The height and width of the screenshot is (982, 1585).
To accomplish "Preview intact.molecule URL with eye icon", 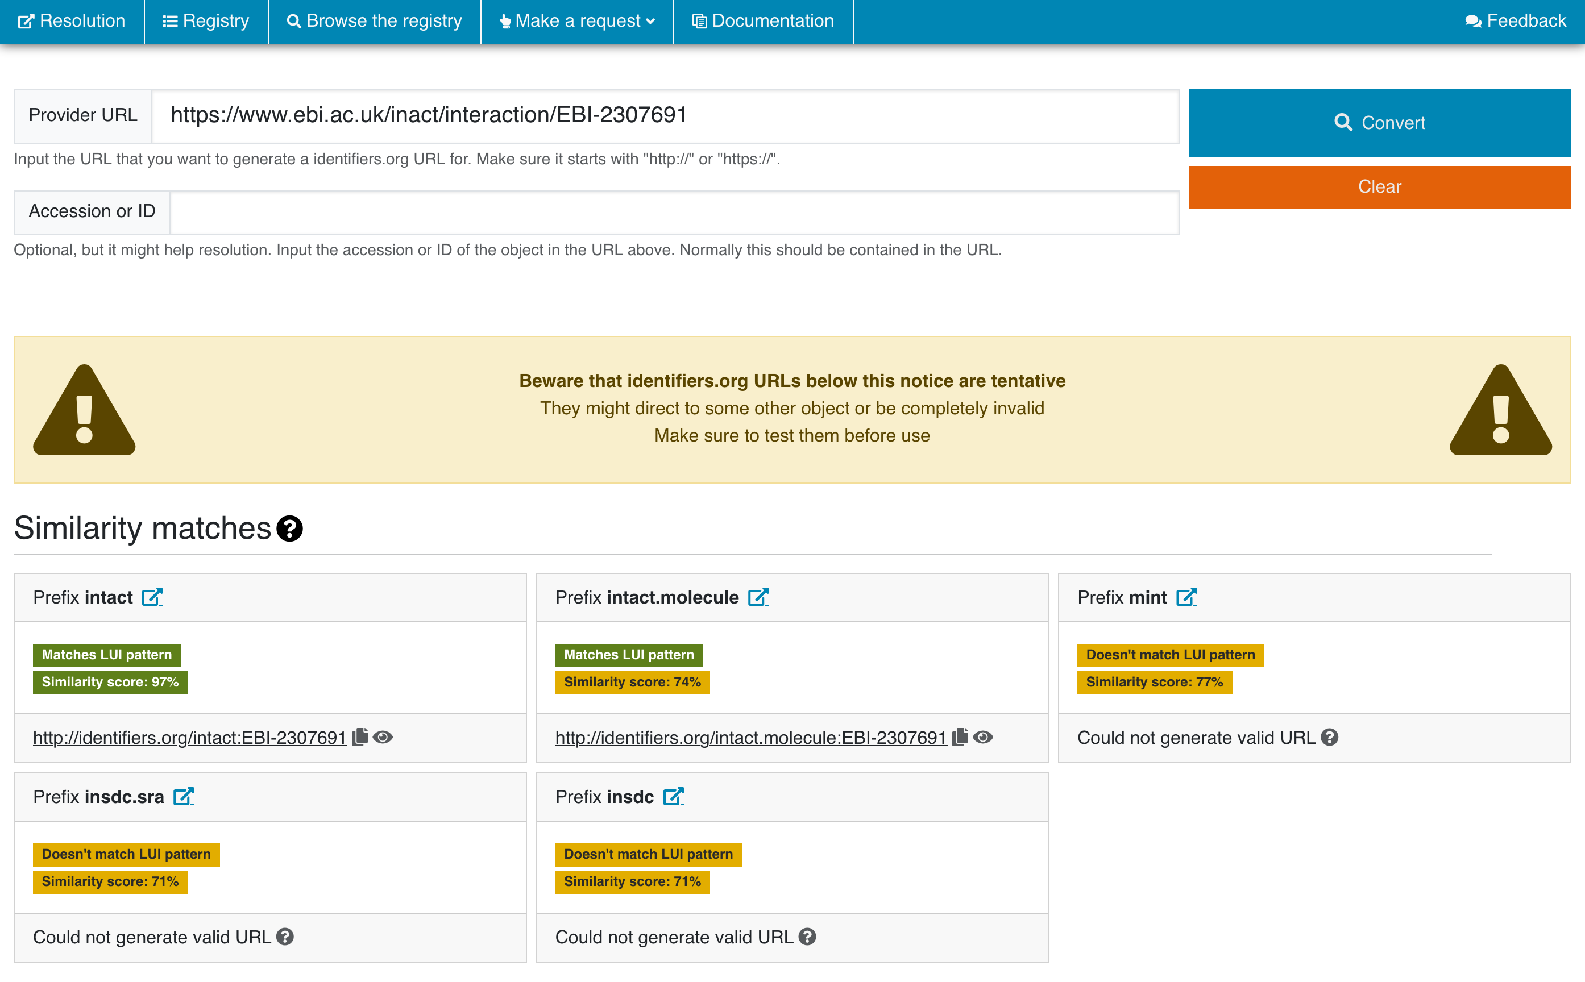I will point(983,737).
